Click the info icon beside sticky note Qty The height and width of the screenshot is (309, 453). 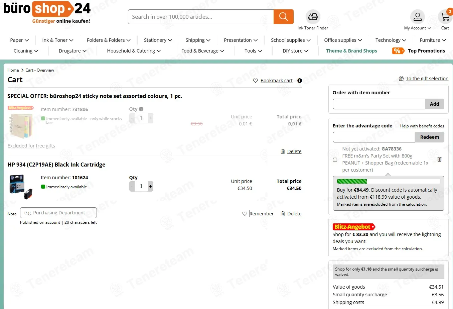coord(141,109)
